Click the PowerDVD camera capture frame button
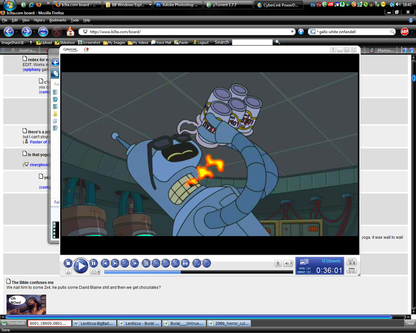This screenshot has height=333, width=416. point(185,263)
